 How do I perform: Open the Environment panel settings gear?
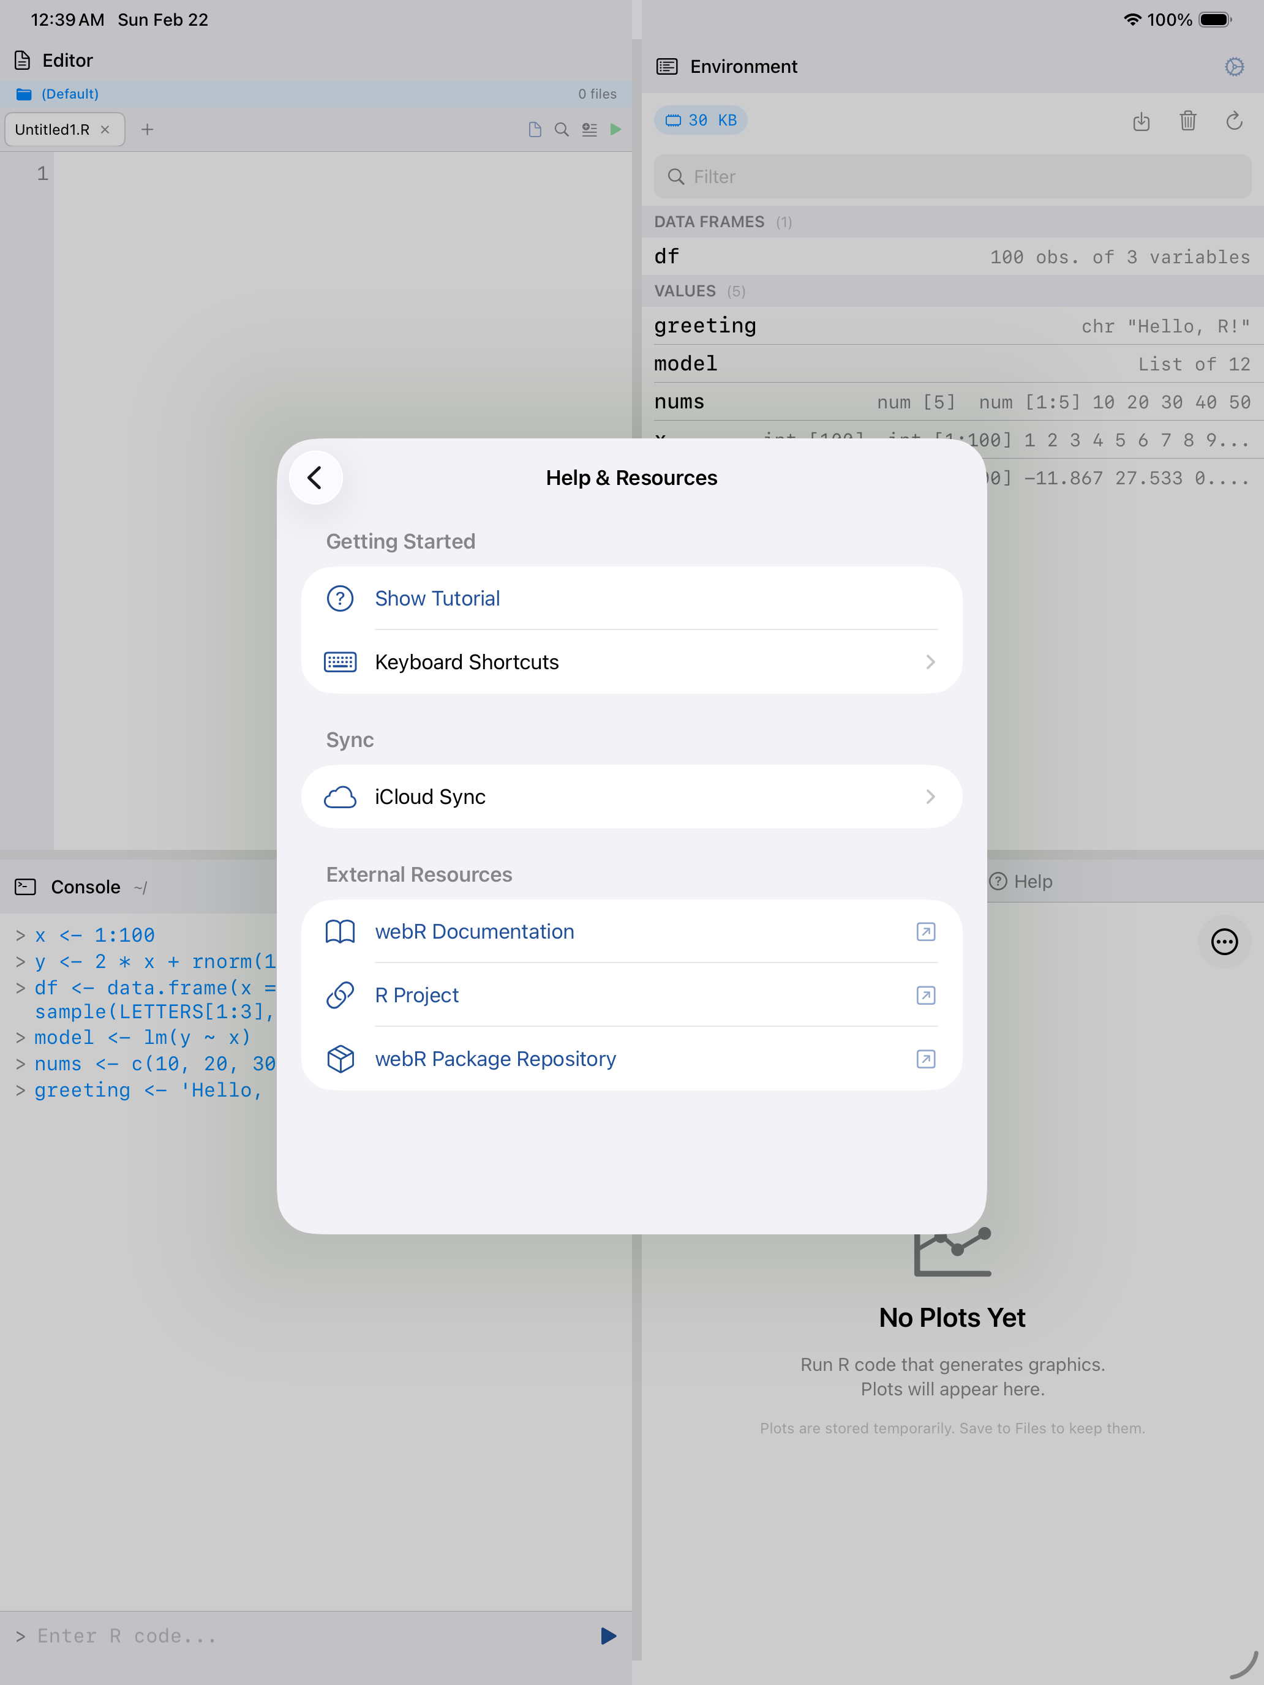pos(1233,66)
